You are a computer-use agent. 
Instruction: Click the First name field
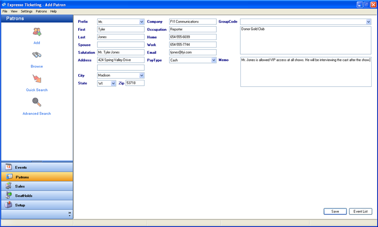(121, 29)
